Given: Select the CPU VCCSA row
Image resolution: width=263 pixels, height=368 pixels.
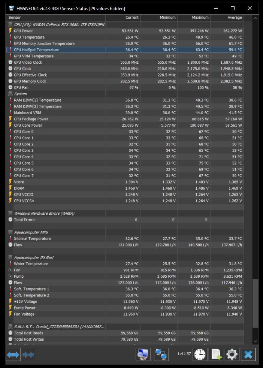Looking at the screenshot, I should pos(125,200).
